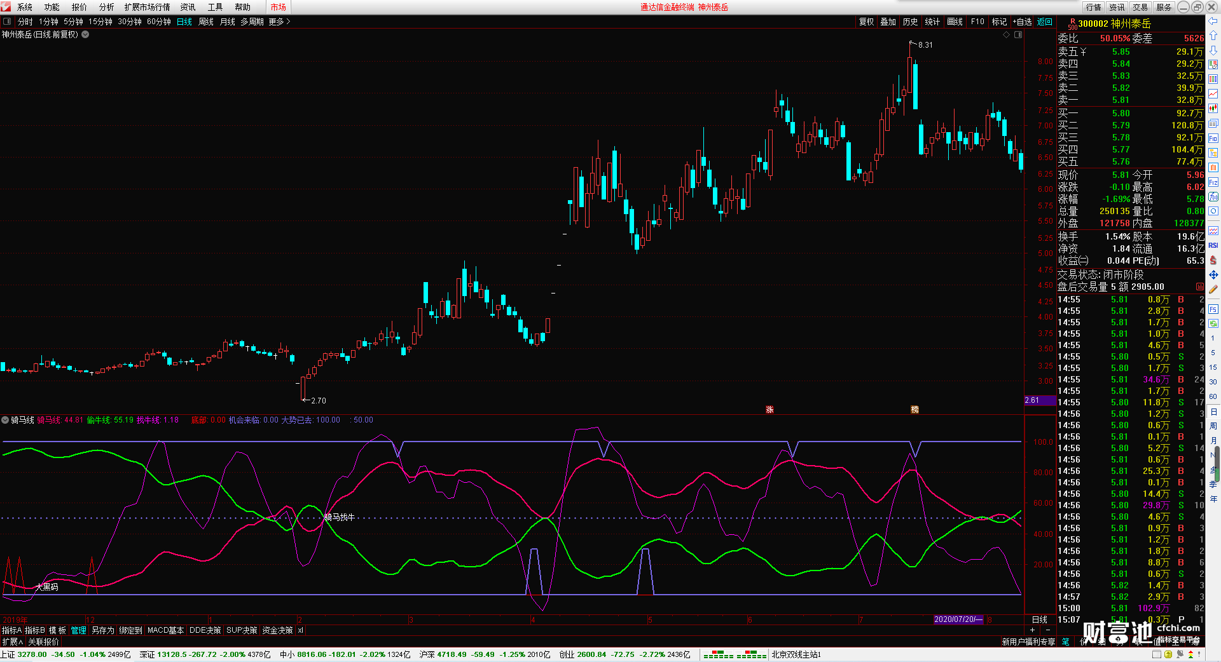Switch chart period to 60分钟

[159, 22]
